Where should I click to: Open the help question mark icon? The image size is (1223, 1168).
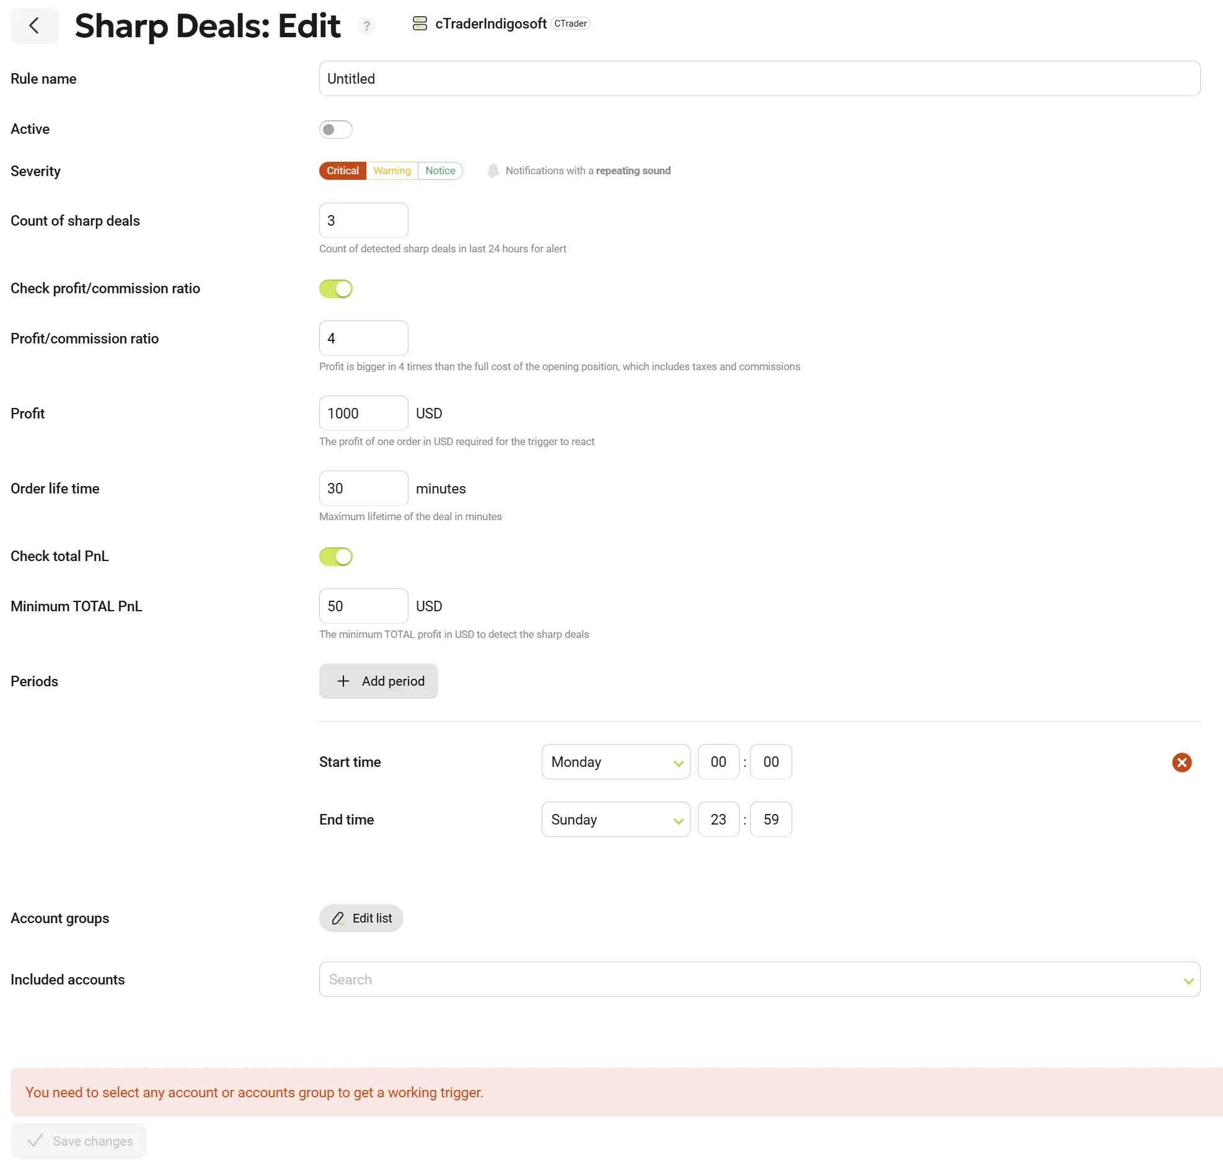click(366, 25)
